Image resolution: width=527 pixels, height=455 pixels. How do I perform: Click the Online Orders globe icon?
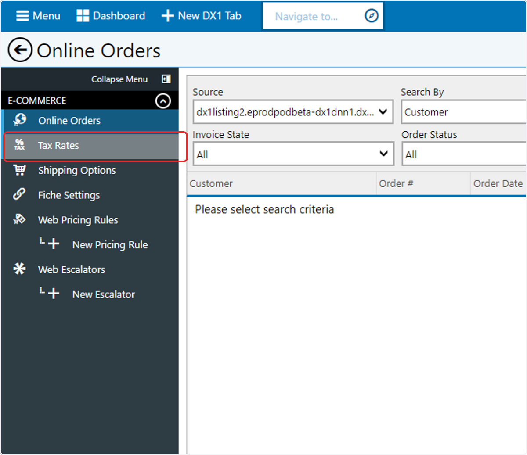[20, 120]
